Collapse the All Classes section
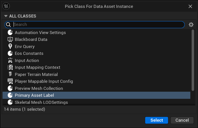The image size is (198, 128). point(6,16)
